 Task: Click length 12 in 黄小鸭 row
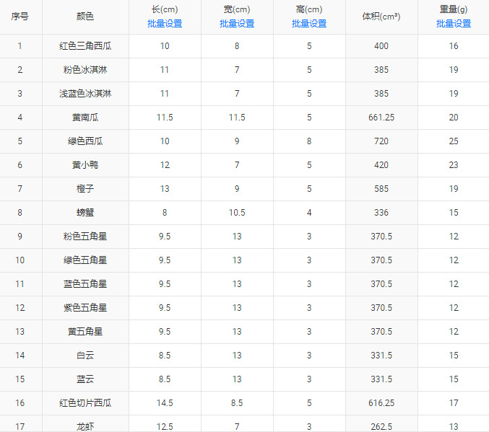(165, 165)
